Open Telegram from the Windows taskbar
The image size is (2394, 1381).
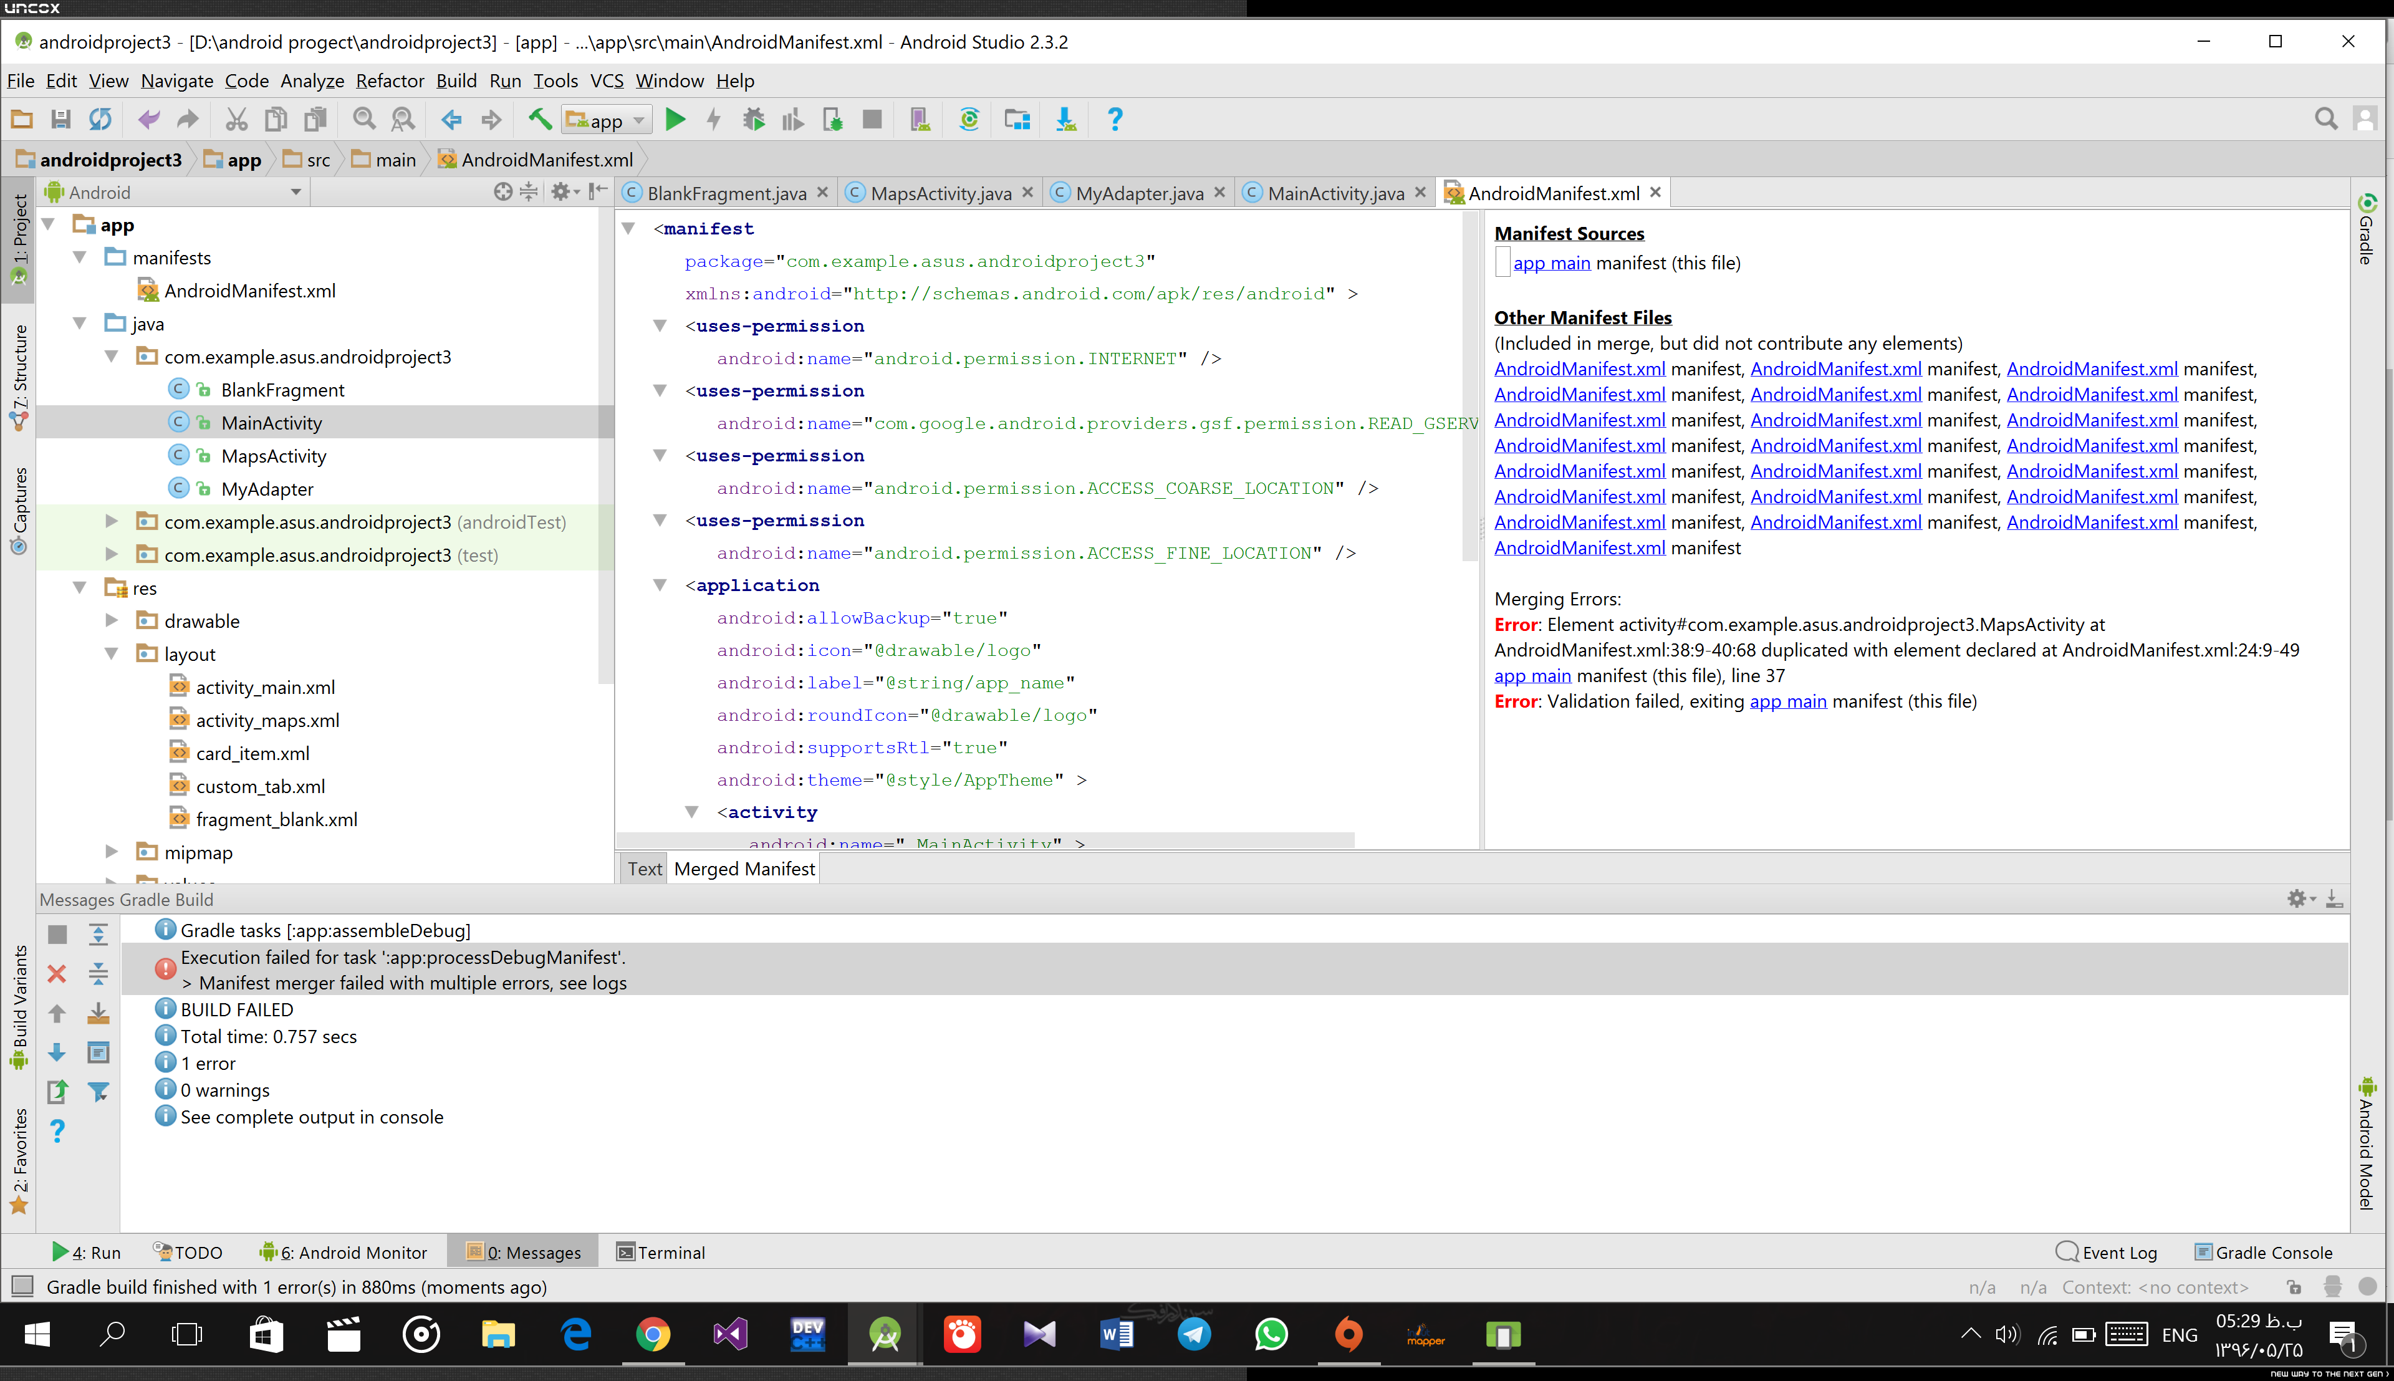pyautogui.click(x=1194, y=1334)
